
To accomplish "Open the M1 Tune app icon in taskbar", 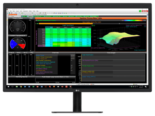I will tap(71, 86).
